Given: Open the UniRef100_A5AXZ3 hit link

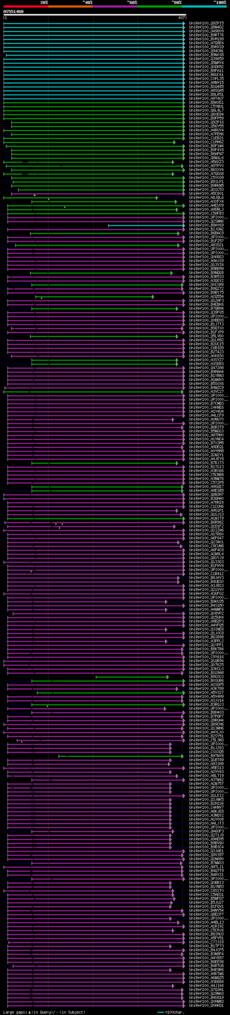Looking at the screenshot, I should point(206,162).
